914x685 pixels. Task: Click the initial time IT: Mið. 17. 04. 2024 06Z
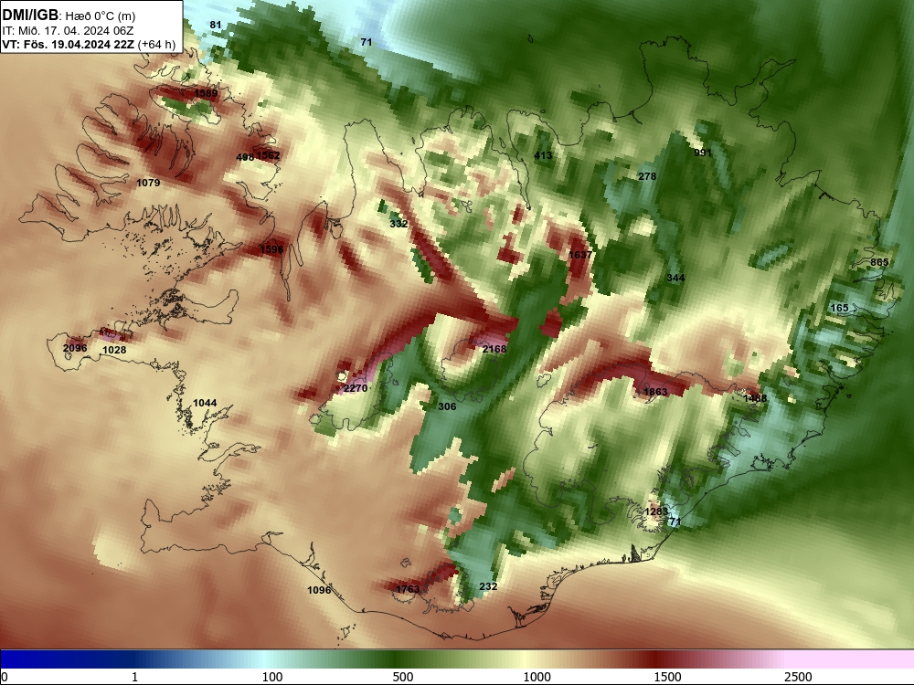pos(68,30)
